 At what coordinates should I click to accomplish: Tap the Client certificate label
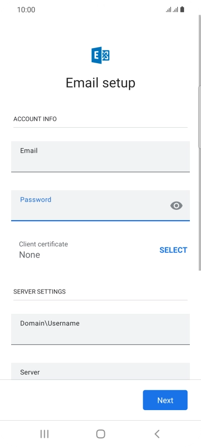pos(44,244)
